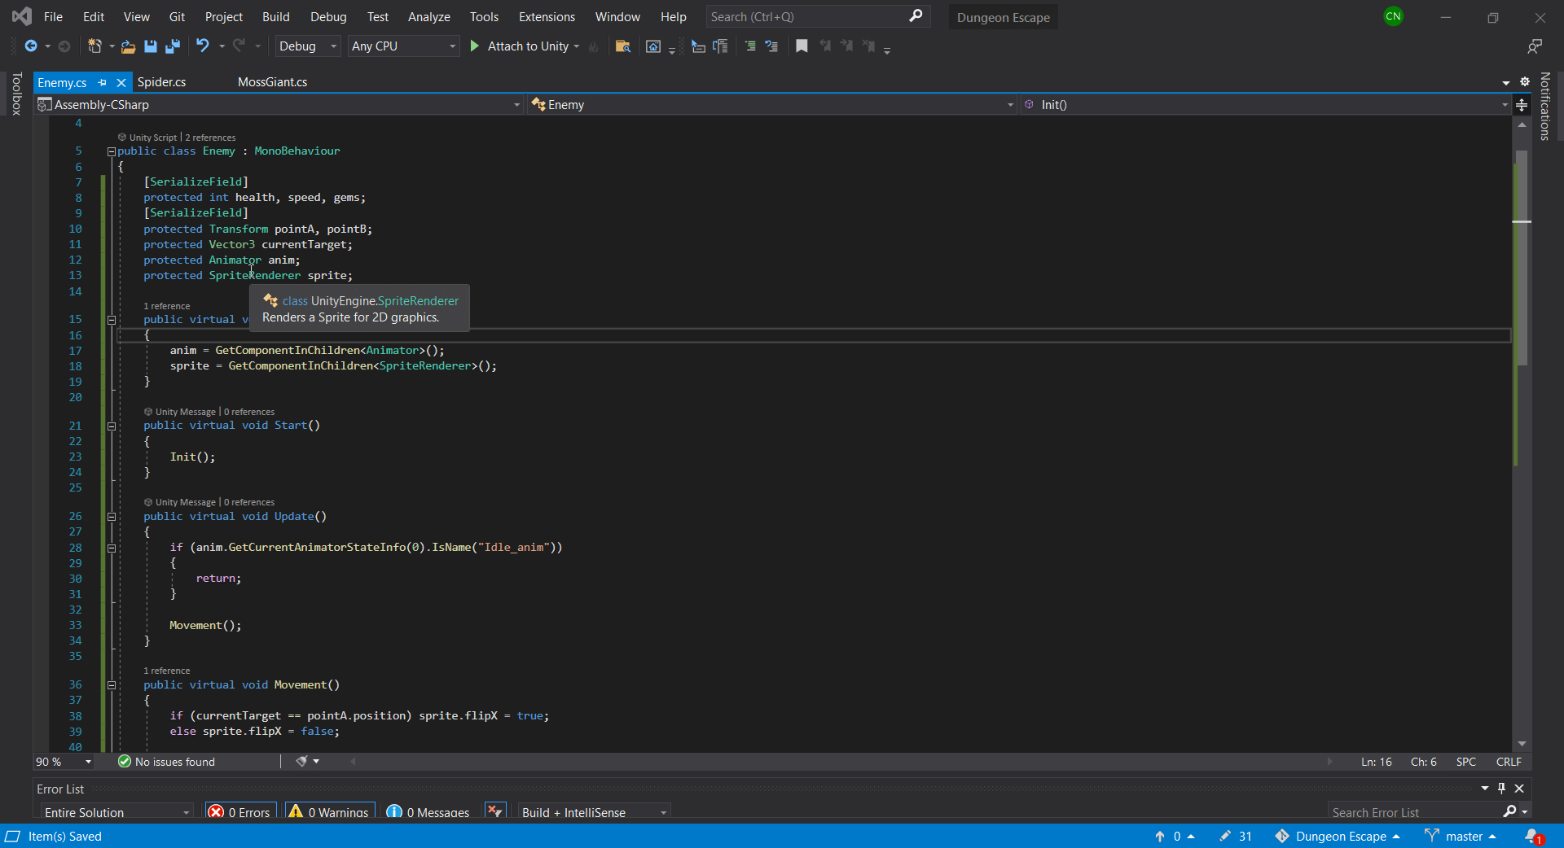Click the search magnifier icon in title bar
This screenshot has width=1564, height=848.
(916, 16)
